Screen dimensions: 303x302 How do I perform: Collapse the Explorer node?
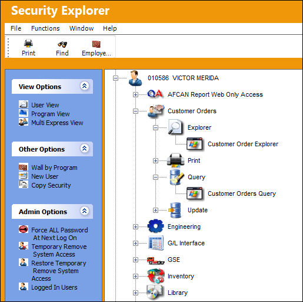(155, 128)
